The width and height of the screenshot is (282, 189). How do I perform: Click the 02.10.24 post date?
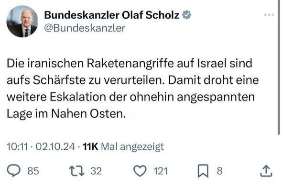[x=55, y=146]
